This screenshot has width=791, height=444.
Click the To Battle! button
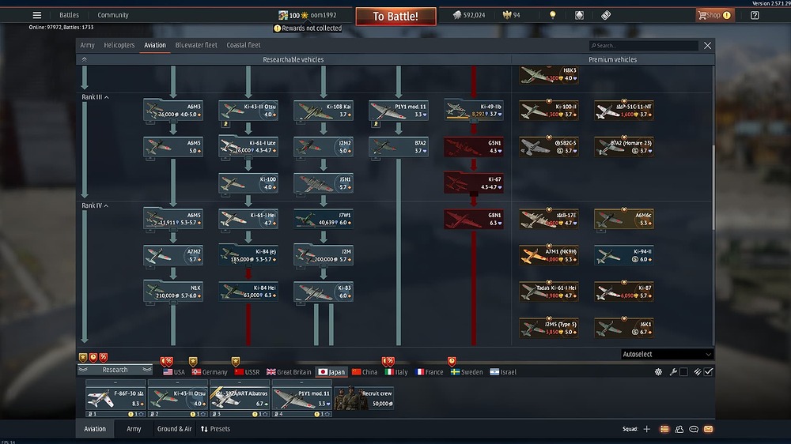(395, 16)
